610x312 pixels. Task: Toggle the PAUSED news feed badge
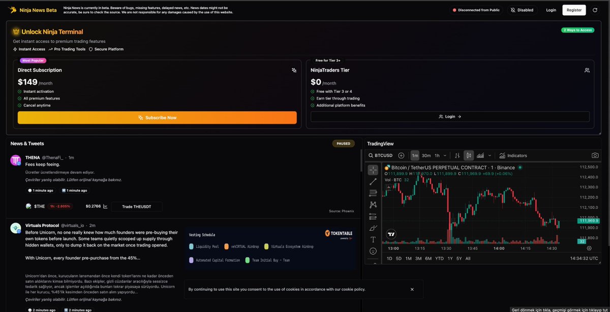tap(344, 144)
